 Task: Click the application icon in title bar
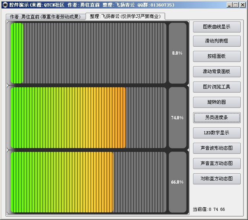5,5
